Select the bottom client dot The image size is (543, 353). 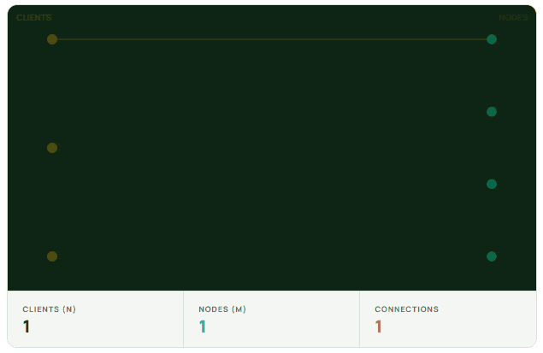(x=52, y=256)
